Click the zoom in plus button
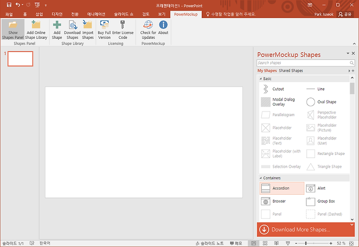 click(331, 244)
